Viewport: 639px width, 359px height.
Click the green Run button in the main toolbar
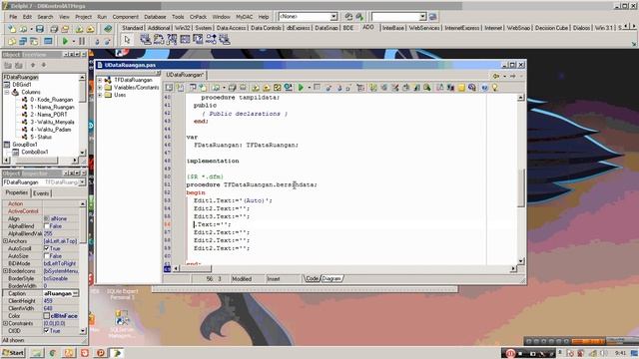65,41
